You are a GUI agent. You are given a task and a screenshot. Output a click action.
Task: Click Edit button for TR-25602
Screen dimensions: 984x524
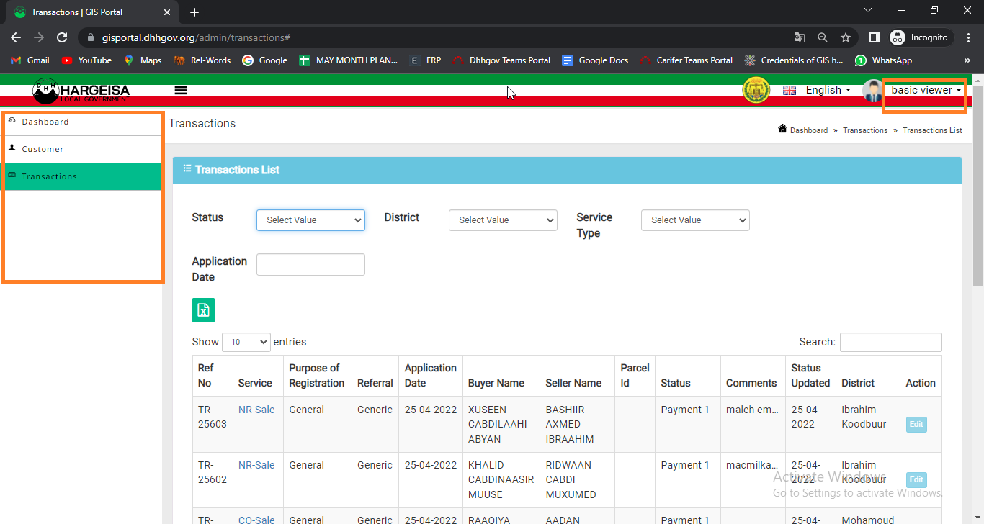pos(916,479)
